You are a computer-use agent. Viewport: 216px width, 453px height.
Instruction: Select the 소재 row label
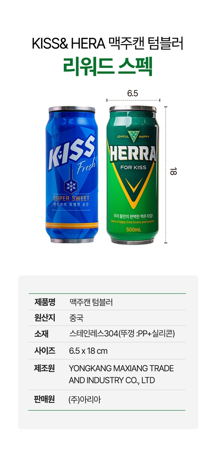click(x=41, y=334)
